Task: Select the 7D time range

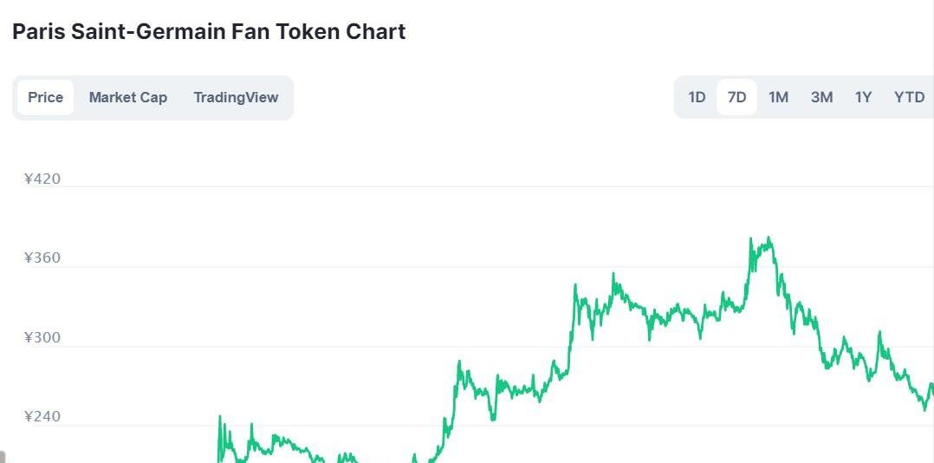Action: (x=736, y=97)
